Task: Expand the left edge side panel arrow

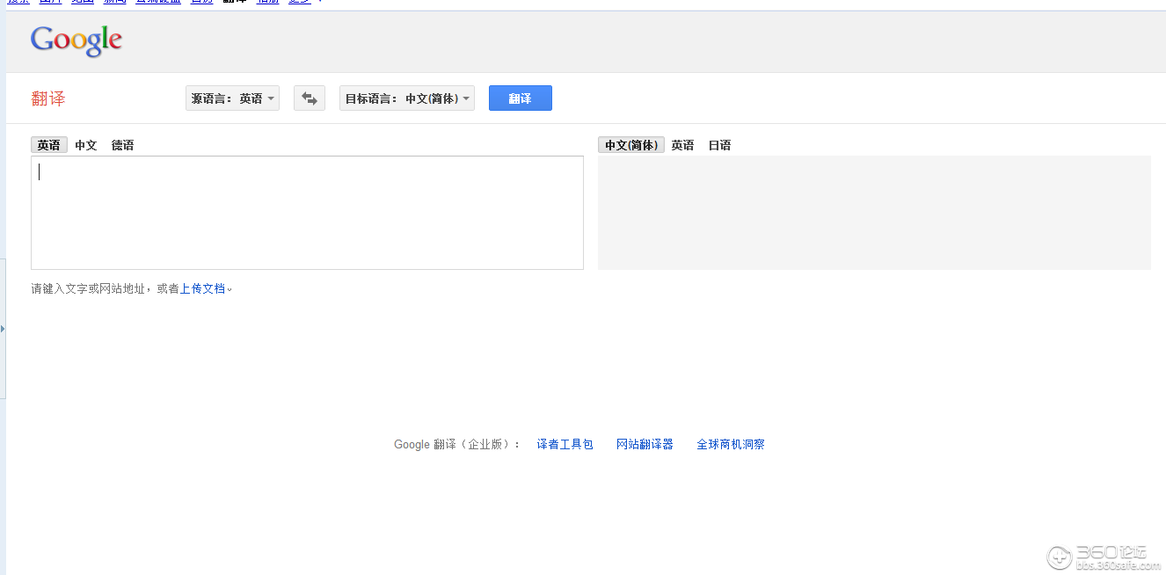Action: pyautogui.click(x=3, y=329)
